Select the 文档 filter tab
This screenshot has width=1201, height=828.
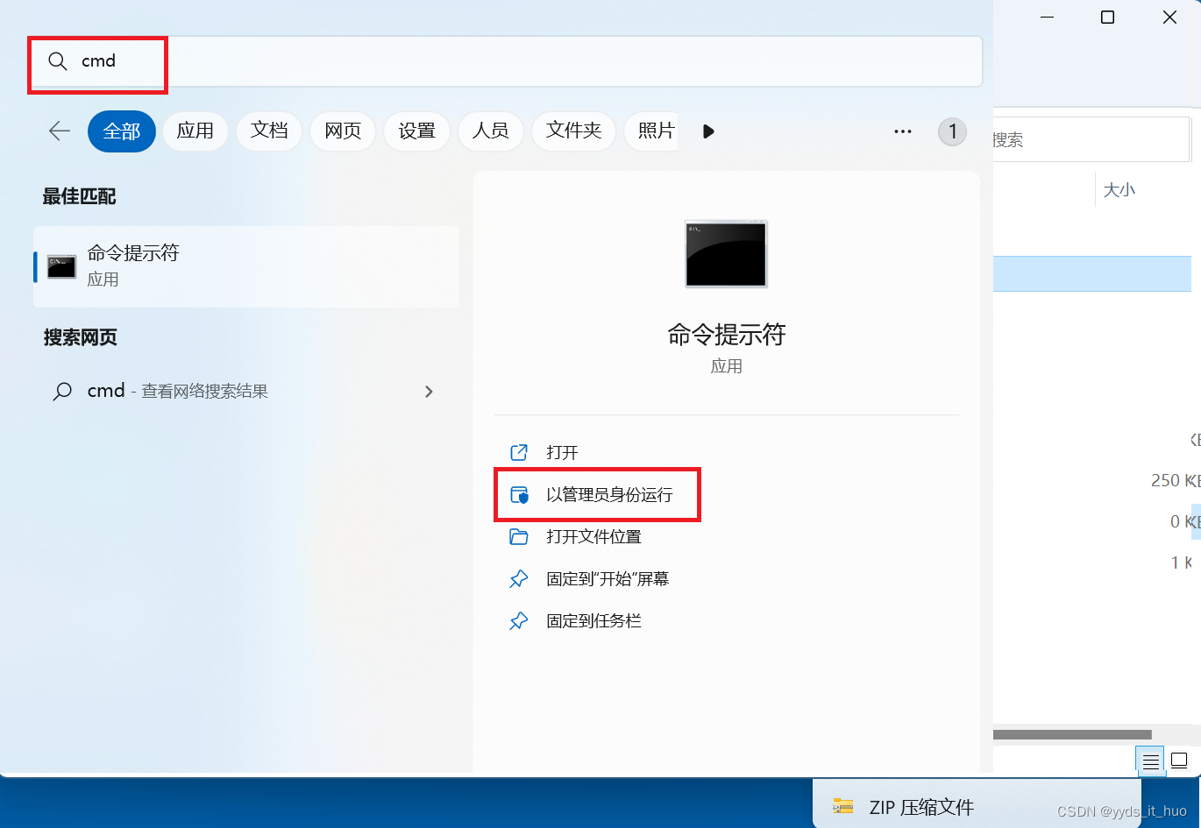[x=269, y=131]
